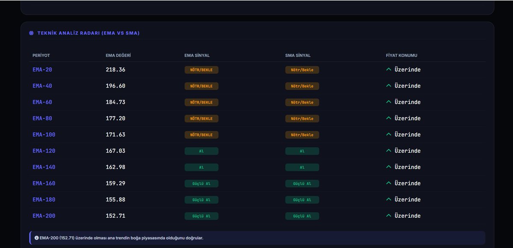Click the up arrow in the EMA-160 row

[x=389, y=183]
